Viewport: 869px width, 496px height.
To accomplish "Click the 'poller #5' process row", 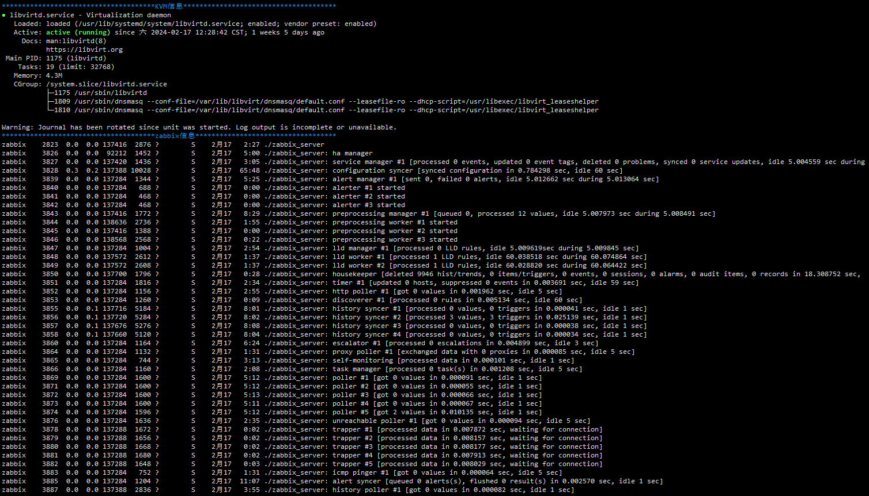I will (272, 412).
